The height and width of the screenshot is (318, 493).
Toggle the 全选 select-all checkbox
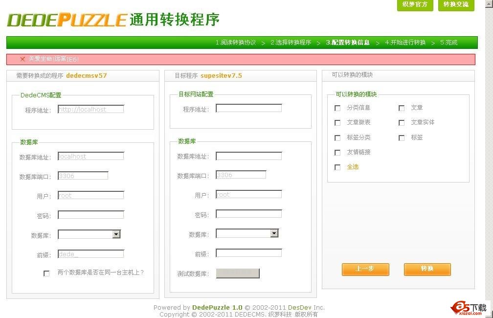337,167
